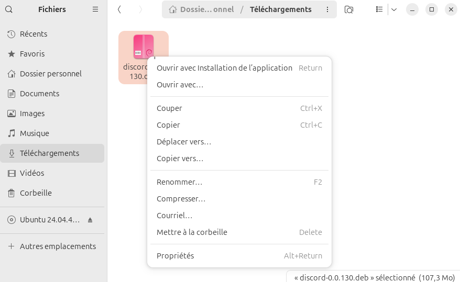Open "Propriétés" from the context menu
The width and height of the screenshot is (460, 282).
pyautogui.click(x=175, y=256)
